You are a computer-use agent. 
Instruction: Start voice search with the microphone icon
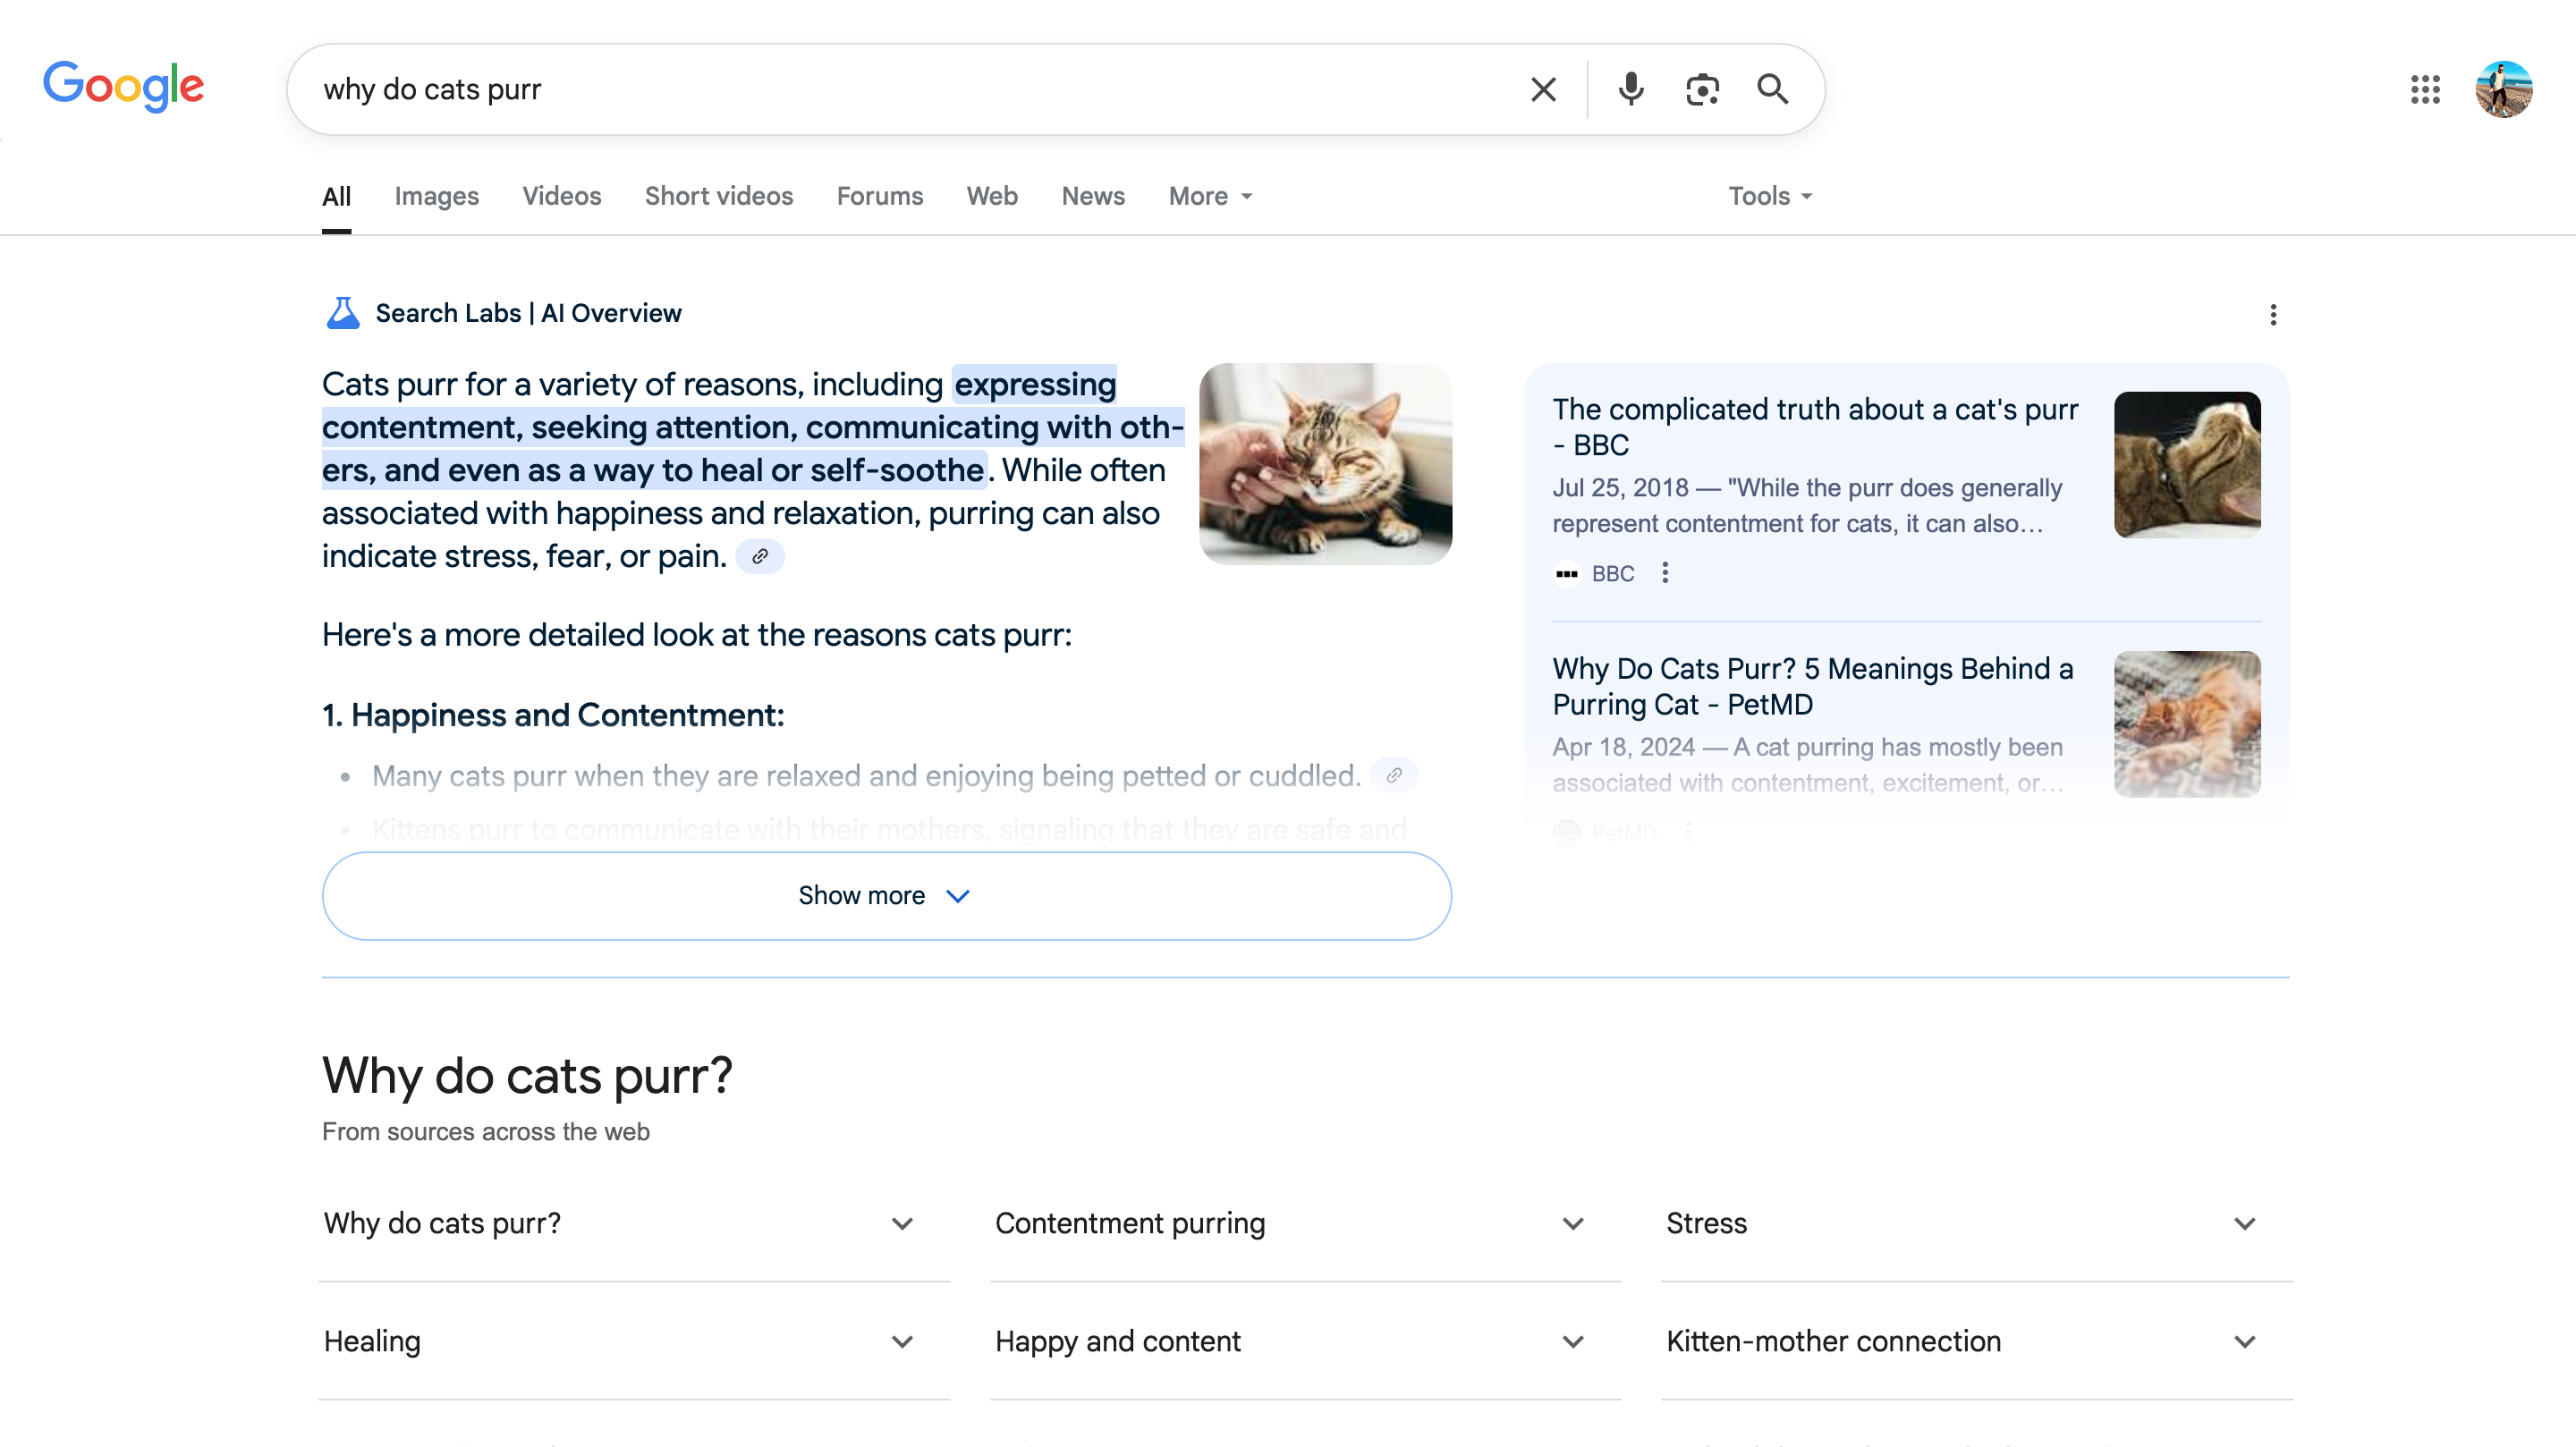click(1630, 89)
